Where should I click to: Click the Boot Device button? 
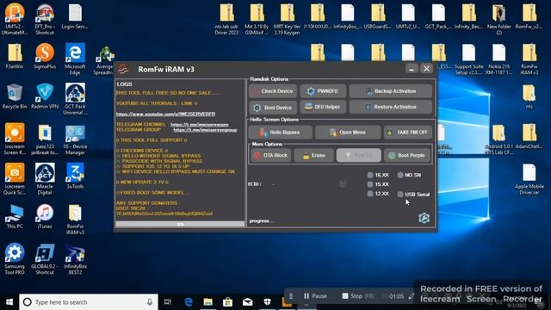coord(273,107)
